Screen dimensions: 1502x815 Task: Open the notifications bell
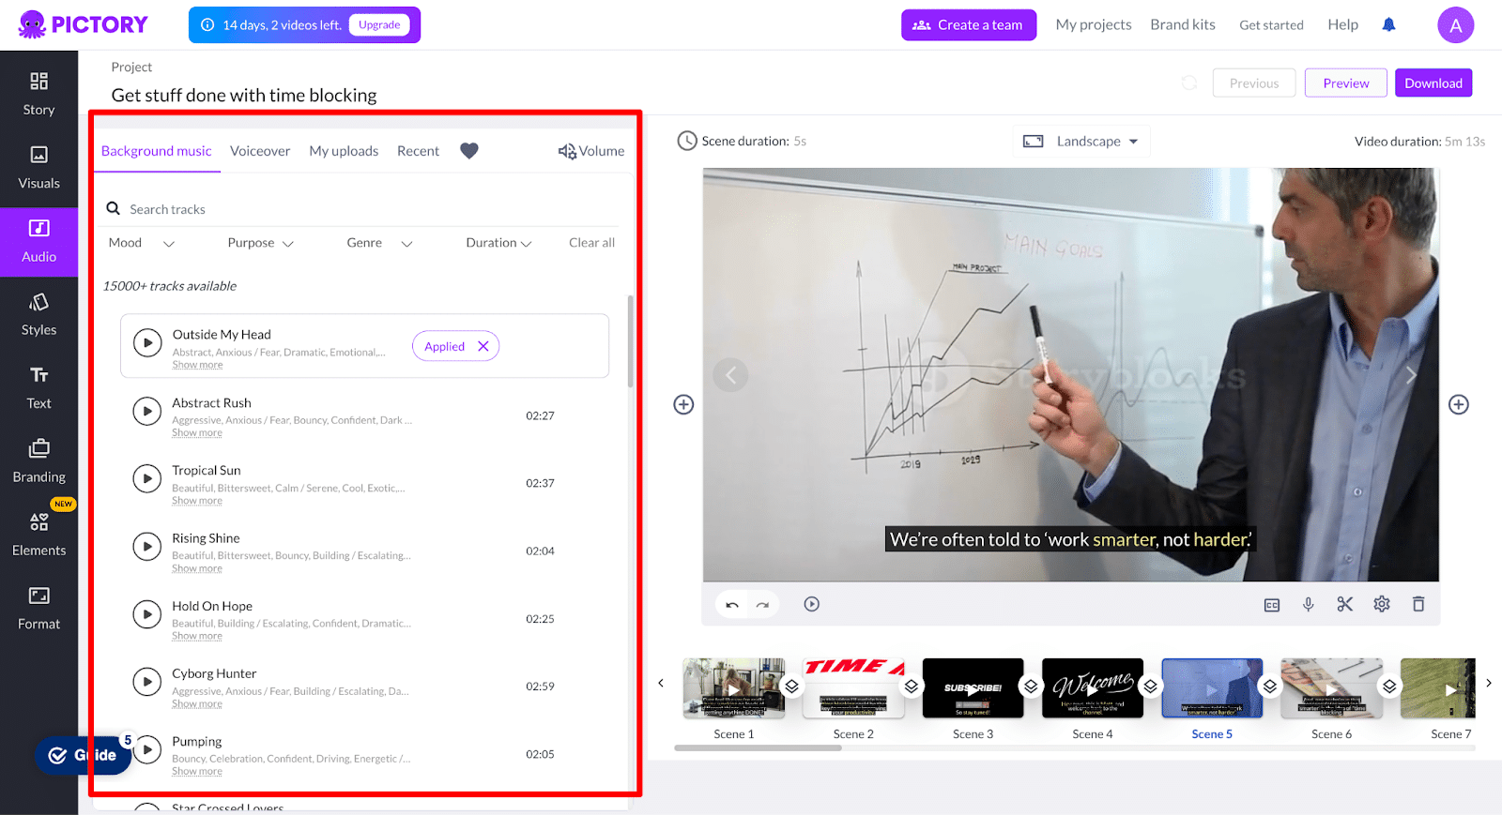tap(1388, 24)
